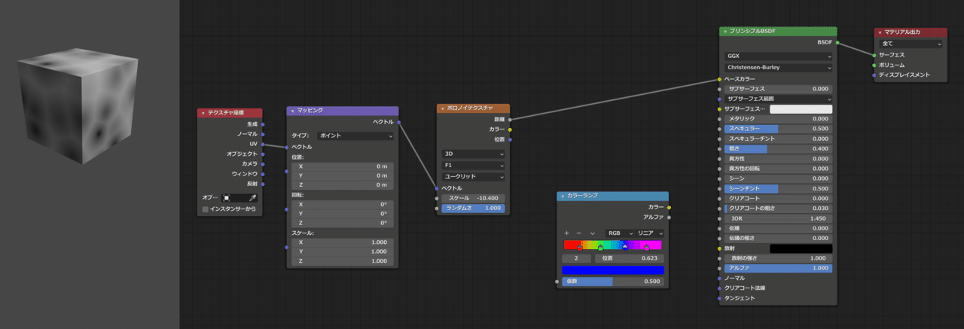Open the color ramp tools chevron menu
Viewport: 964px width, 329px height.
click(x=593, y=233)
